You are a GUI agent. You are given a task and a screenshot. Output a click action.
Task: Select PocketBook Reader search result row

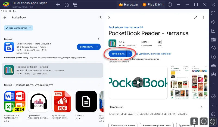click(x=52, y=70)
